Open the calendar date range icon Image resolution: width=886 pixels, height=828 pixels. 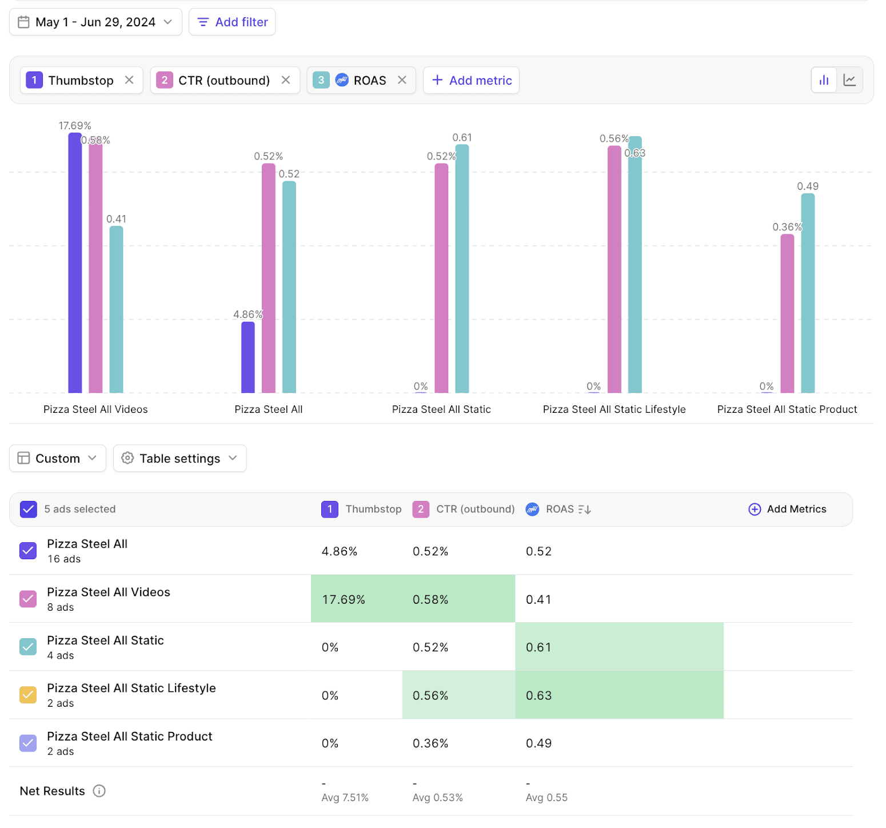[23, 22]
